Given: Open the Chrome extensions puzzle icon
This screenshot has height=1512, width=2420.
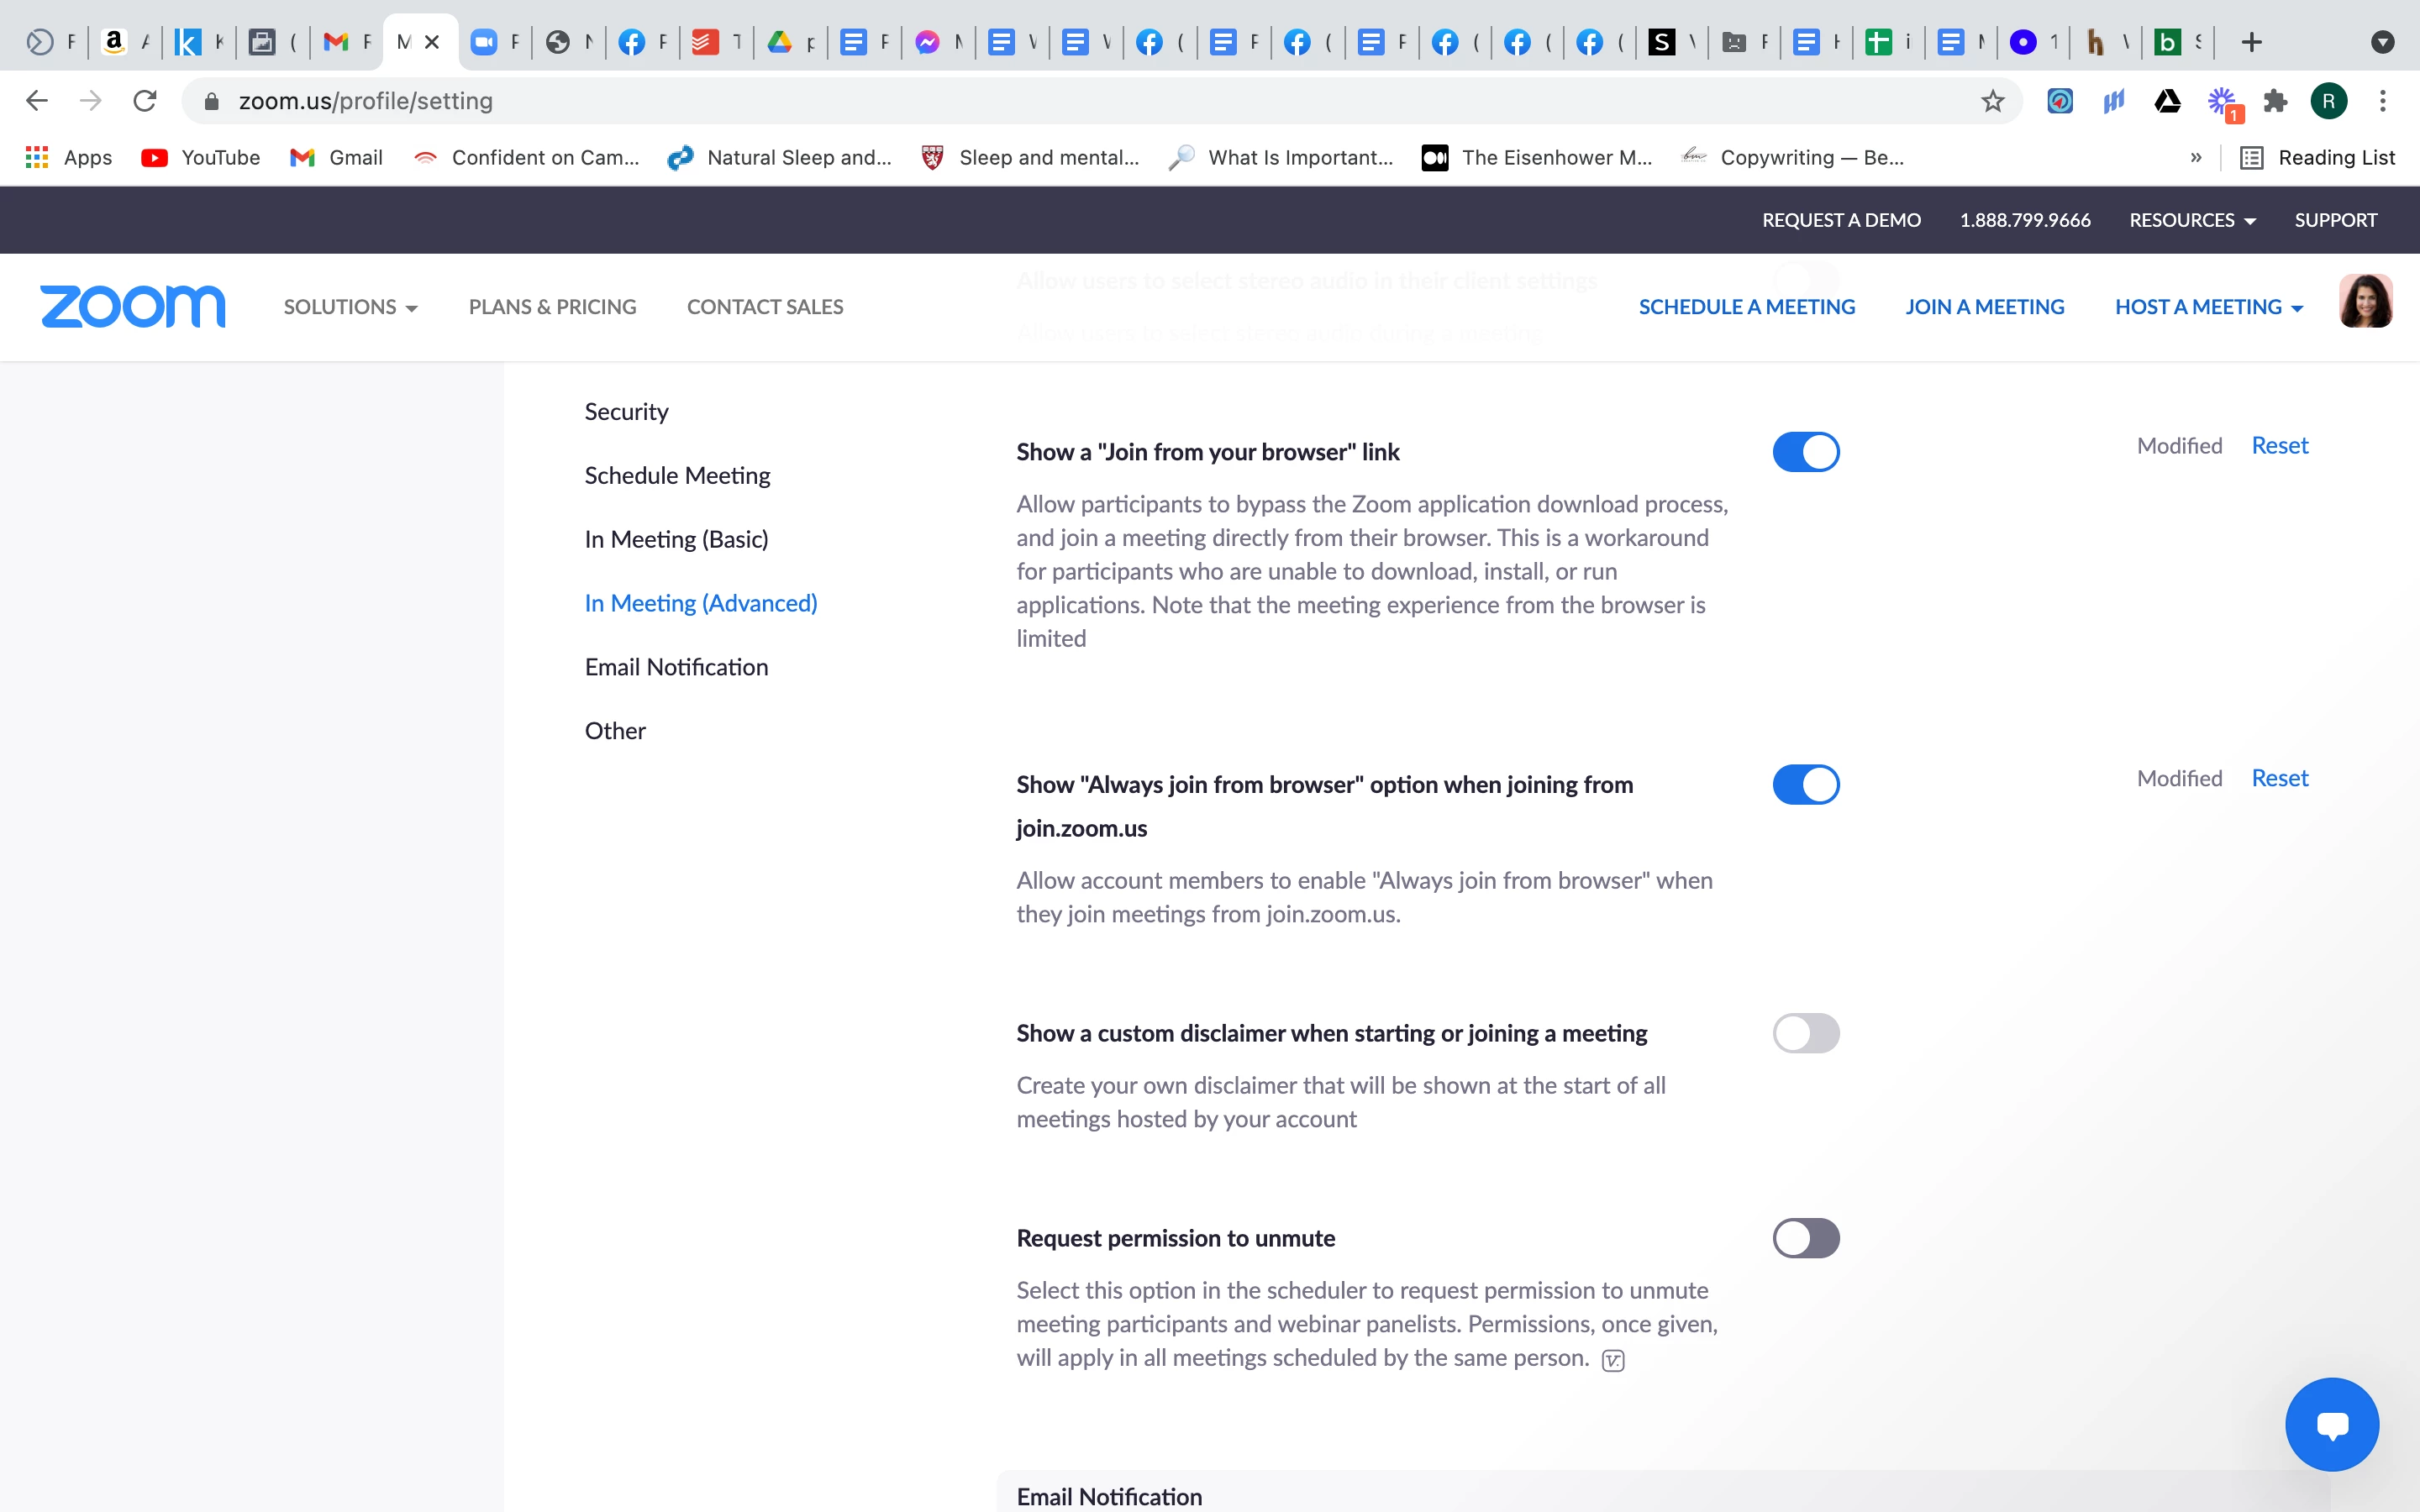Looking at the screenshot, I should pos(2275,101).
